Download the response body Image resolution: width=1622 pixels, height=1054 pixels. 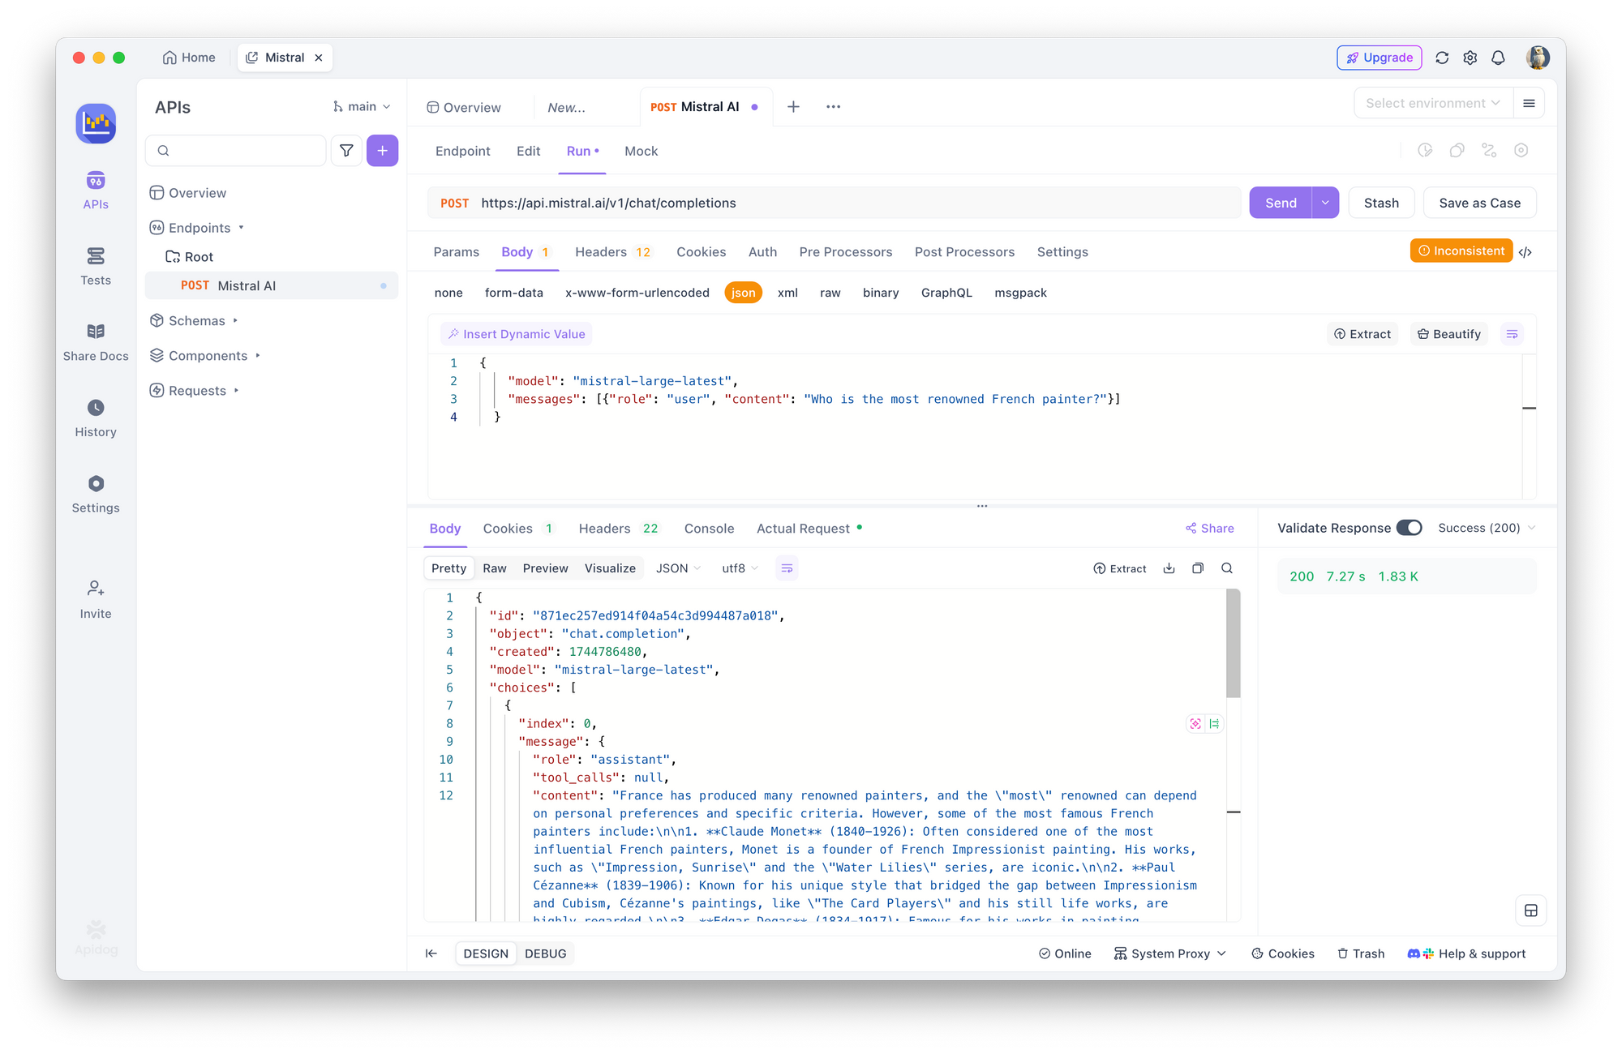tap(1169, 568)
